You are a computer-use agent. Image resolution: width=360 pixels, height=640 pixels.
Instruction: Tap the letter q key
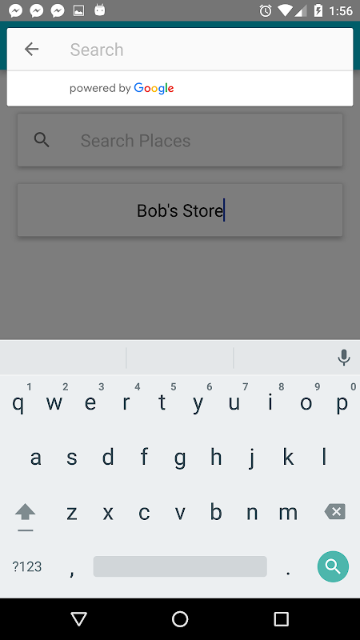point(18,403)
